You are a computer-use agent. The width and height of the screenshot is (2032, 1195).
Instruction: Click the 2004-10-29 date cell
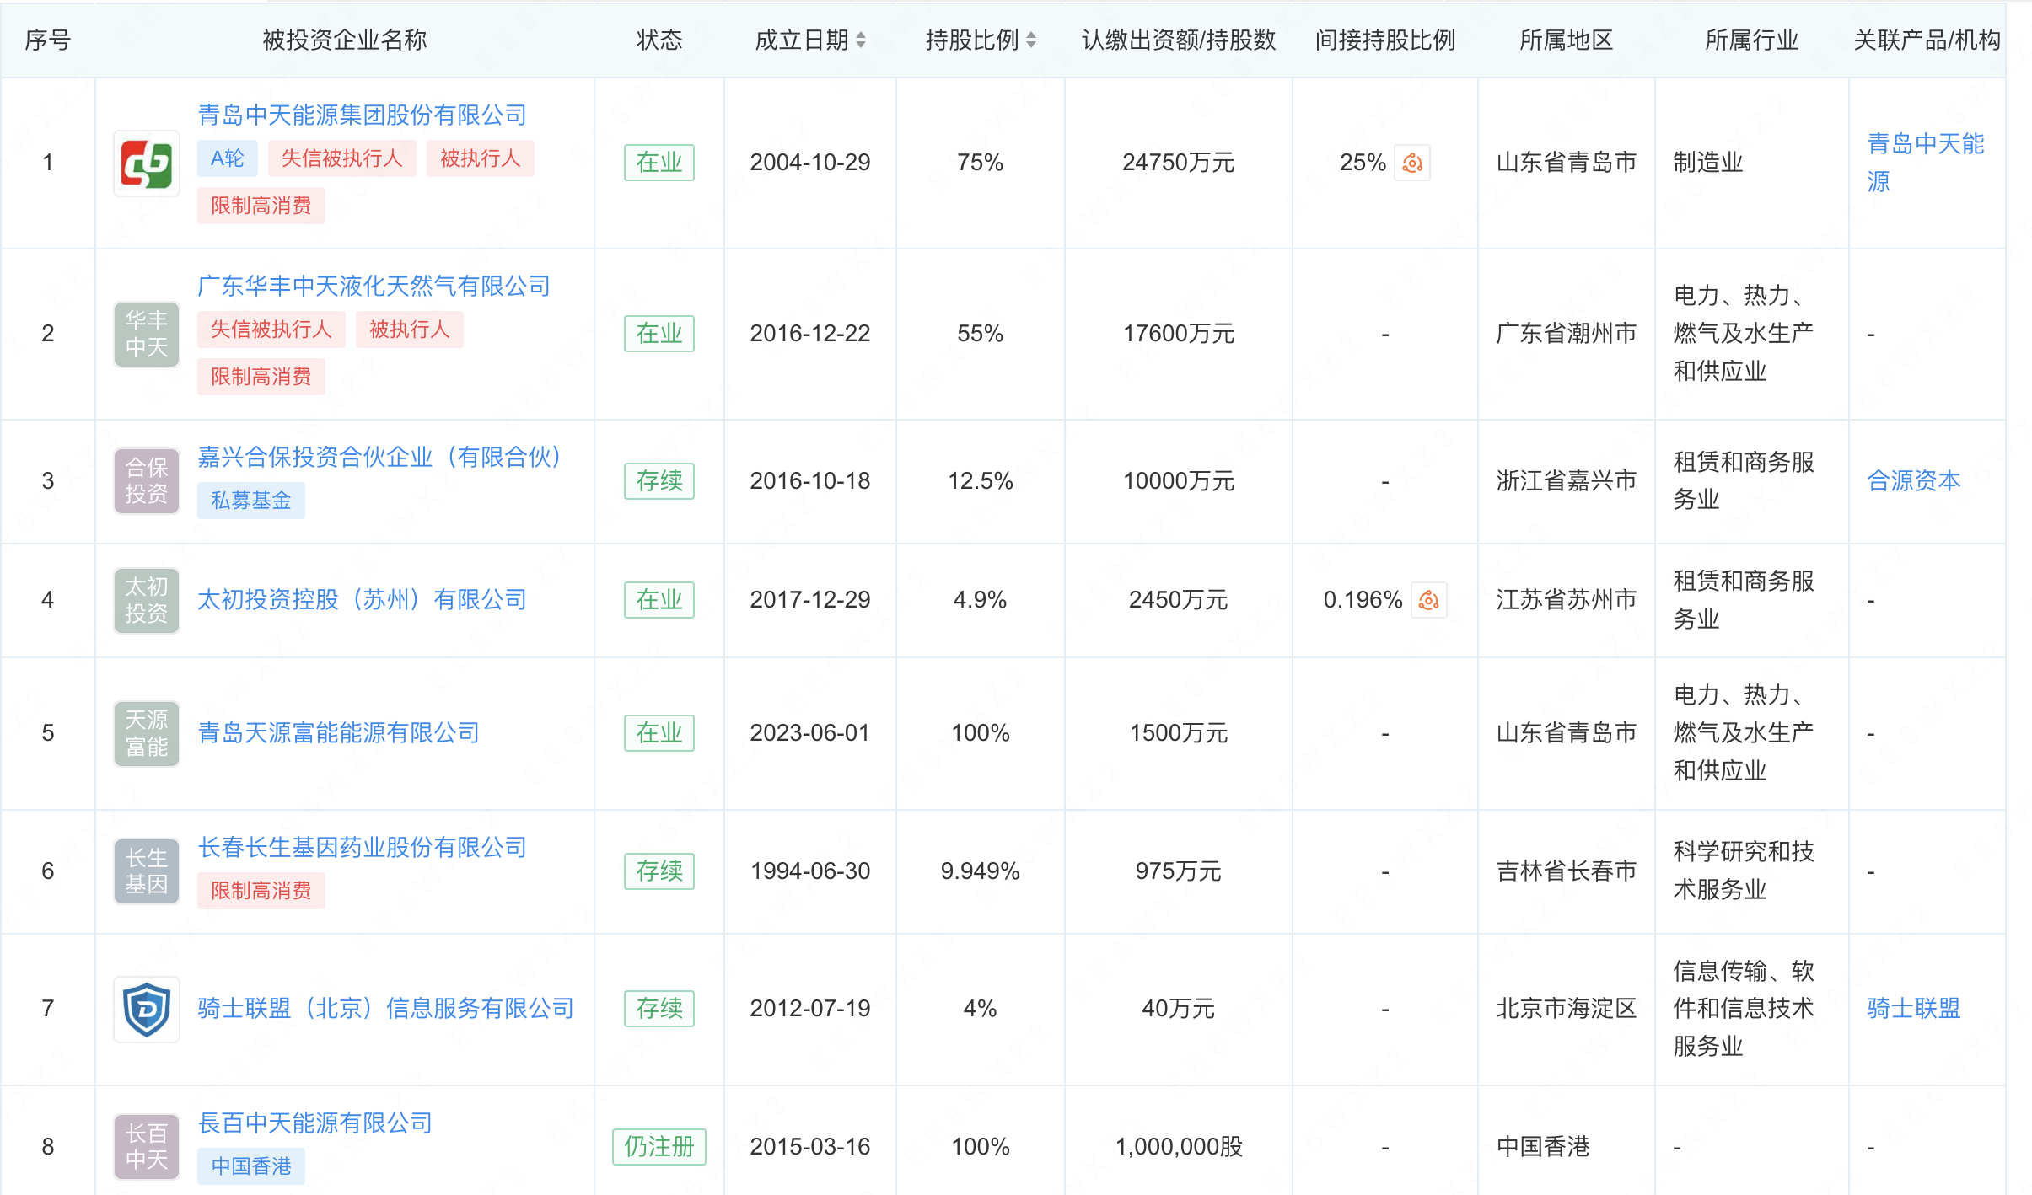click(x=810, y=163)
